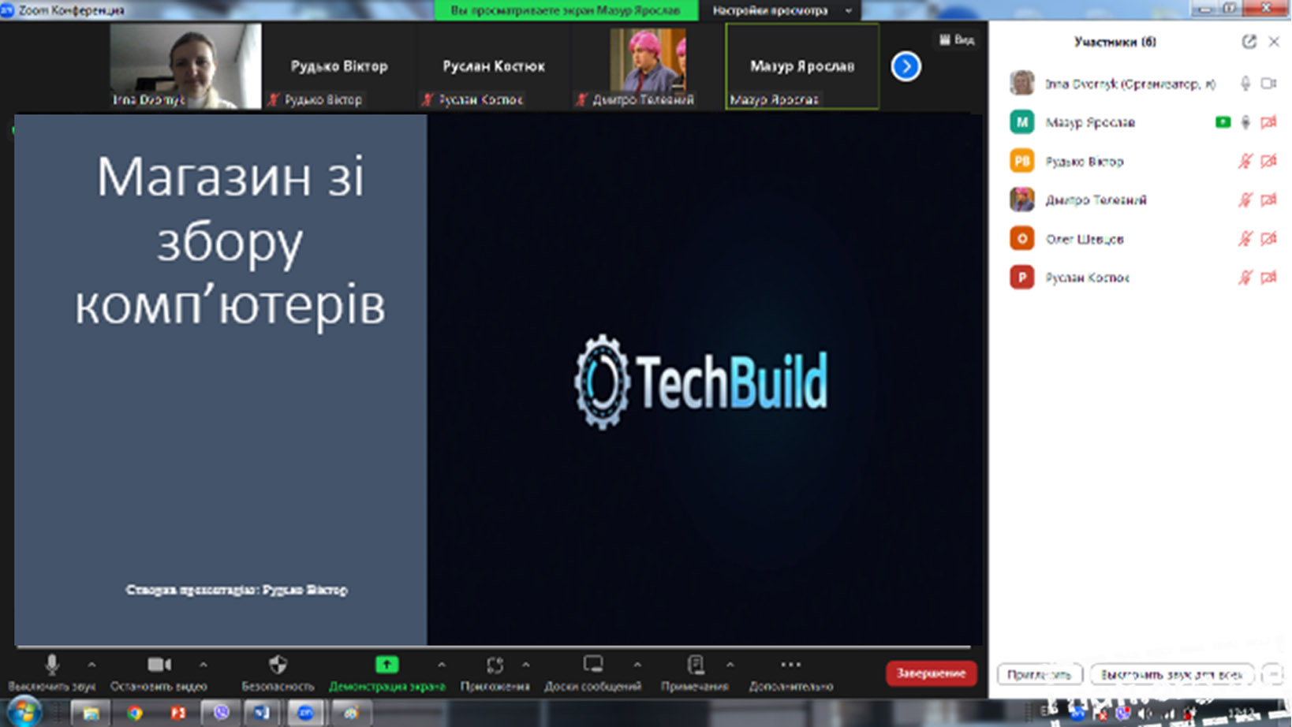
Task: Open Вид view layout button
Action: [957, 39]
